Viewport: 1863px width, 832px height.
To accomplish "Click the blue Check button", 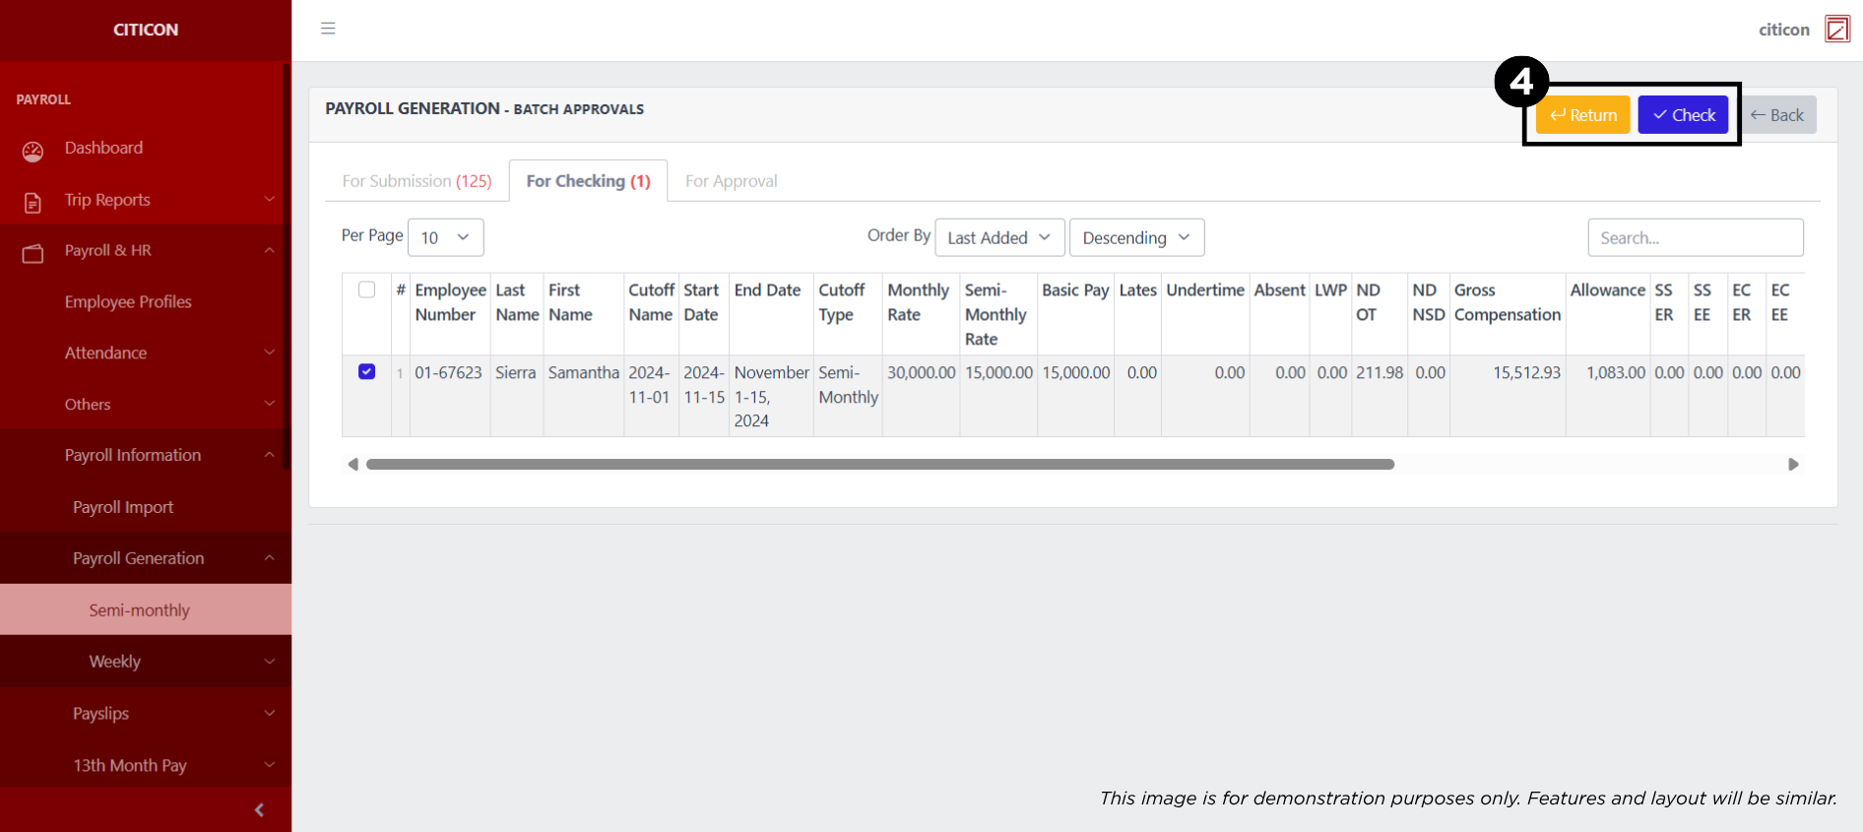I will tap(1683, 115).
